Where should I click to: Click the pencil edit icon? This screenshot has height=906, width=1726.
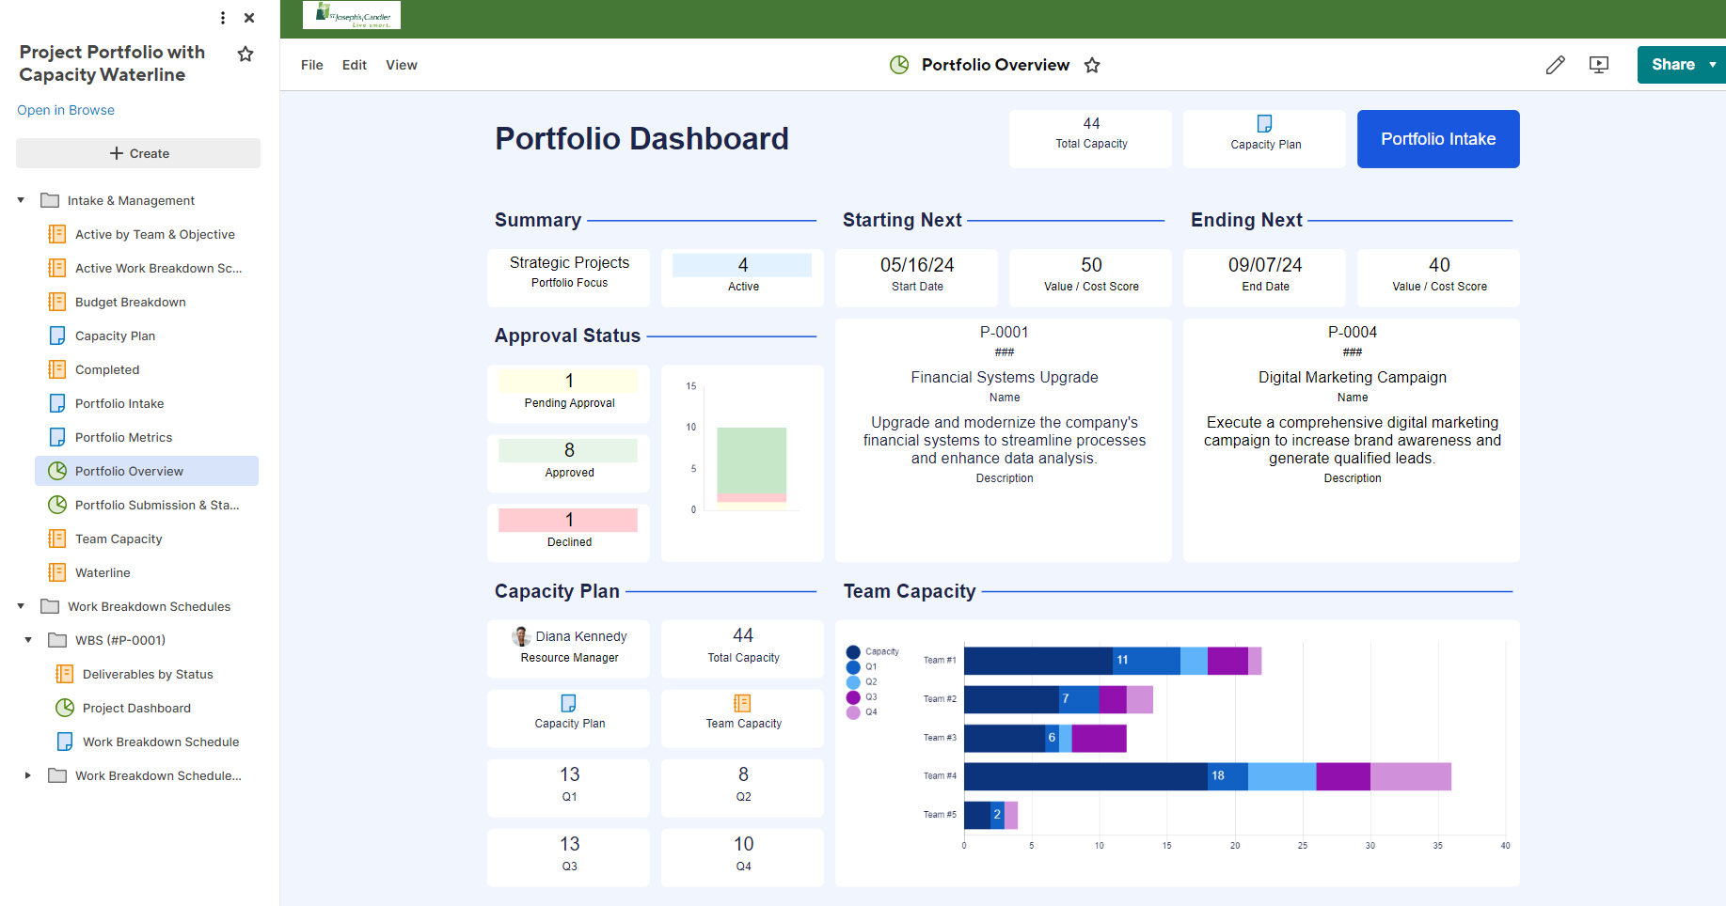point(1556,65)
